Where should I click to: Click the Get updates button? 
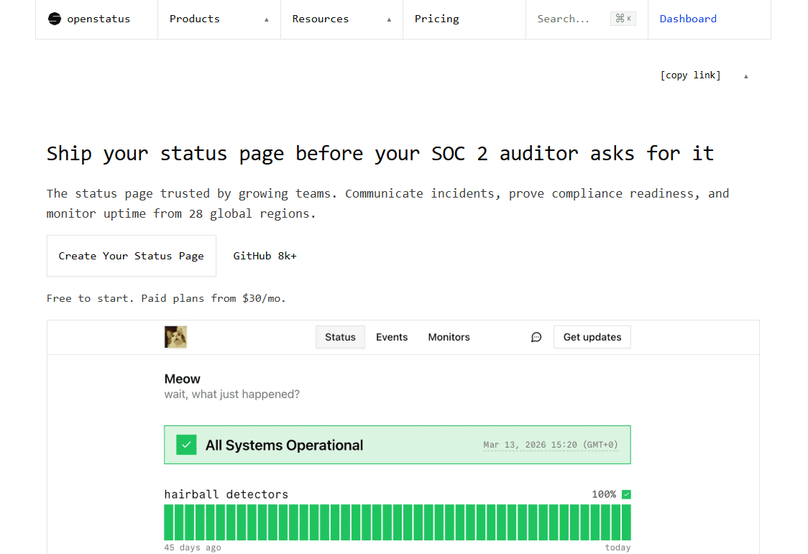[x=592, y=337]
